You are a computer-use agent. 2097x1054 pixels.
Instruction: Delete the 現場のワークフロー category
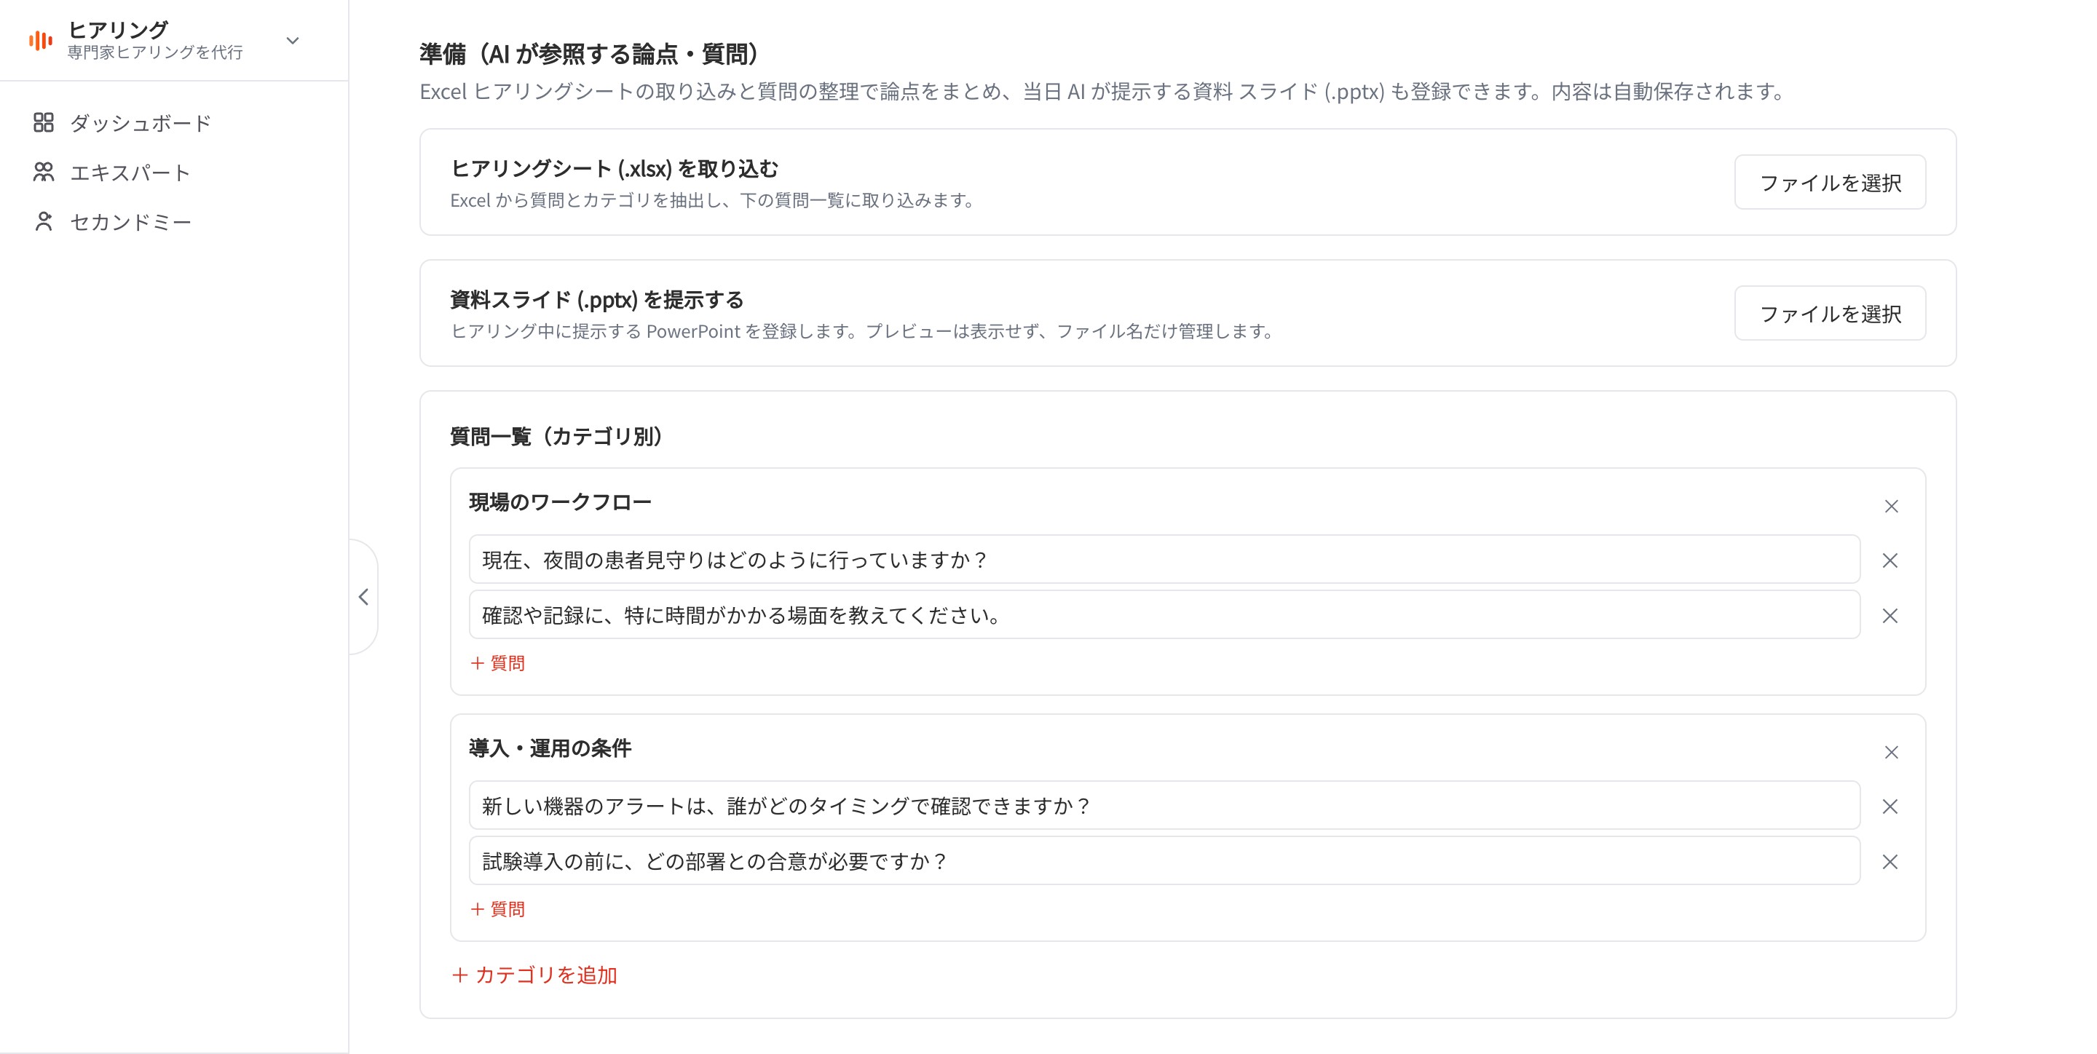point(1891,506)
